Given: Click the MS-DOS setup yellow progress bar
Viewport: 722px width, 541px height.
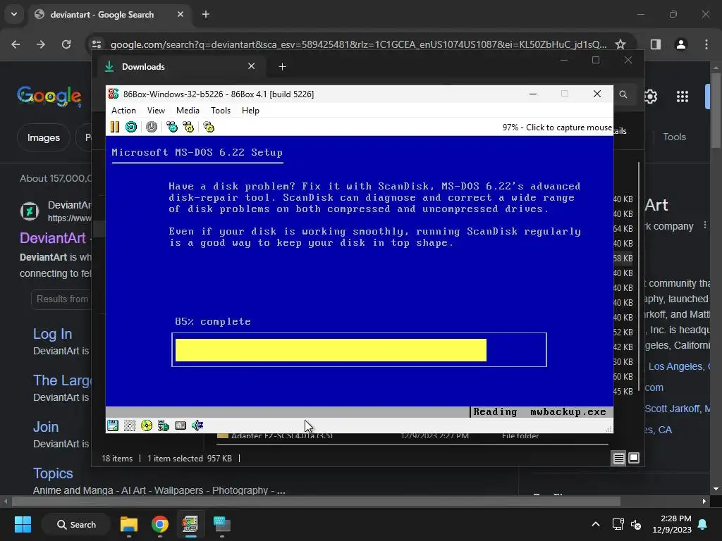Looking at the screenshot, I should 331,350.
